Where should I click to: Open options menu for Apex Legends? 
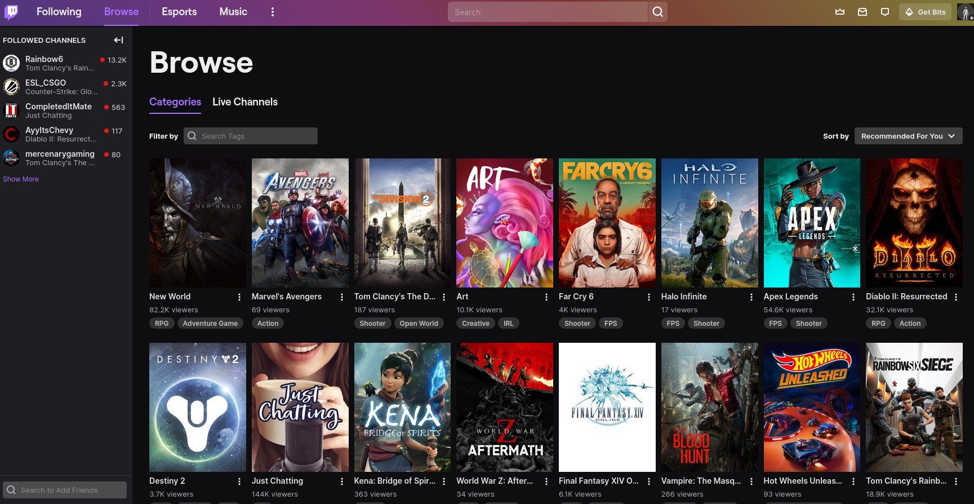(x=854, y=297)
